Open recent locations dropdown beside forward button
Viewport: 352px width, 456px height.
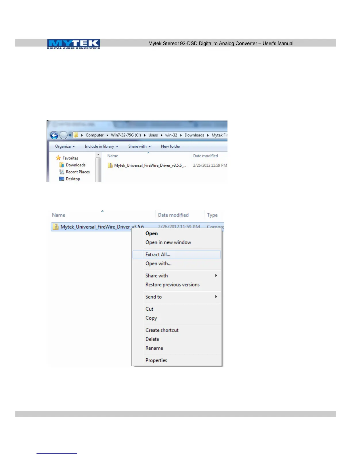70,135
